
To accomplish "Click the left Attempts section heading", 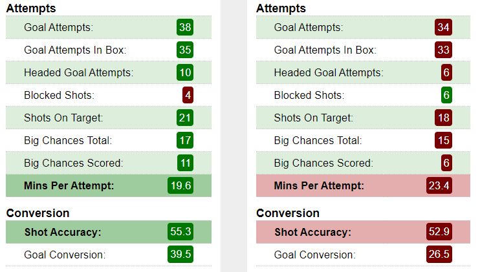I will tap(31, 8).
